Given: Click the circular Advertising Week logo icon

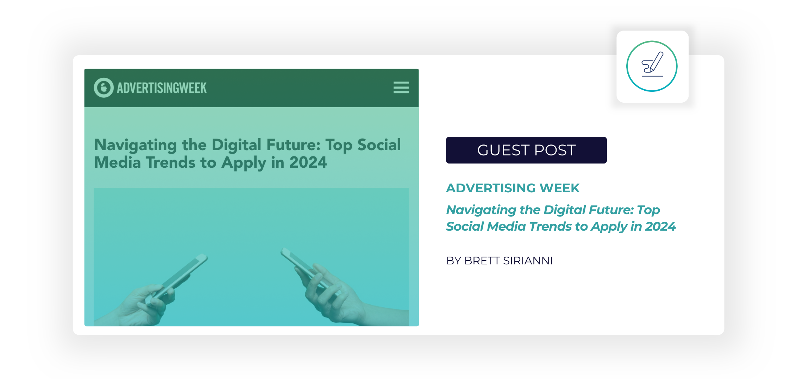Looking at the screenshot, I should click(x=103, y=88).
